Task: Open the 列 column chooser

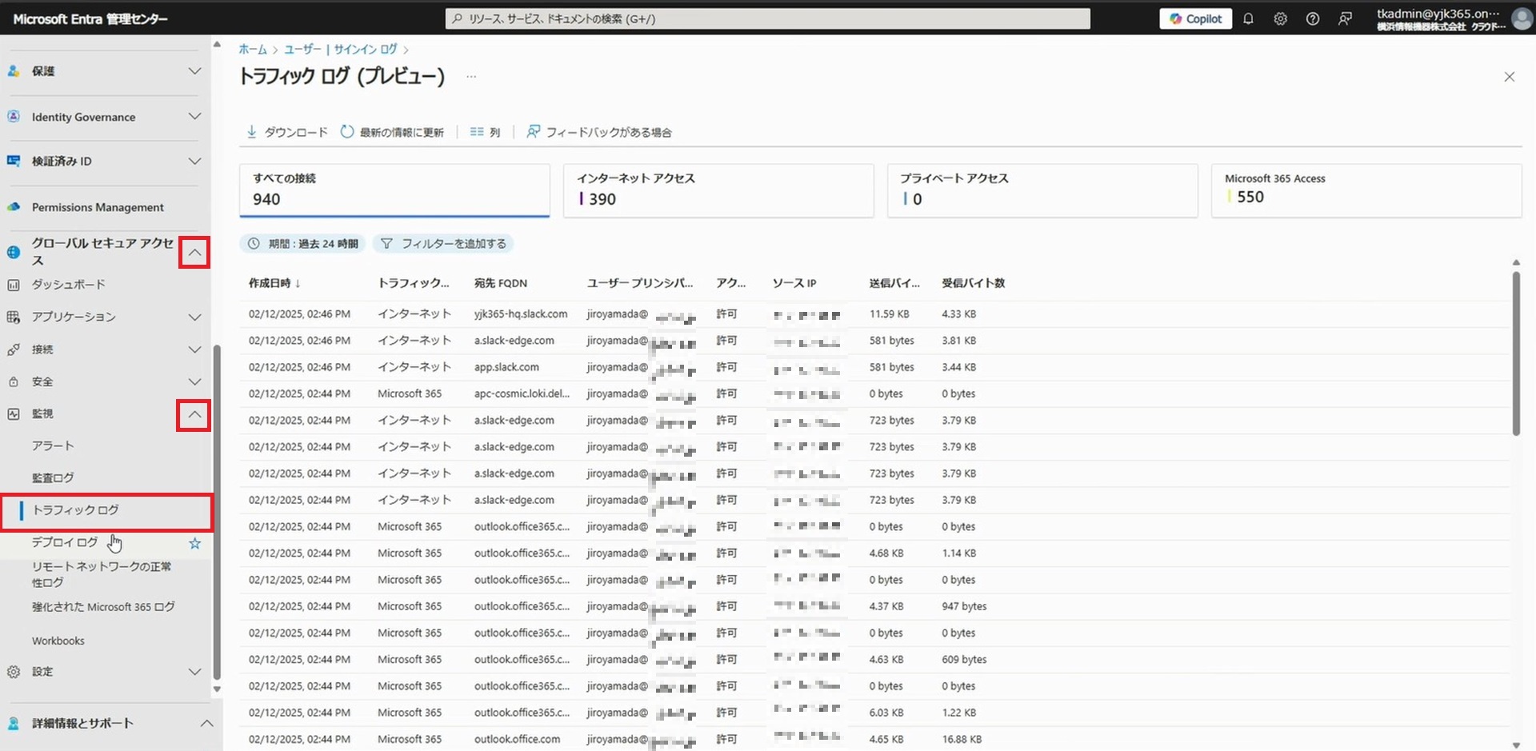Action: tap(485, 132)
